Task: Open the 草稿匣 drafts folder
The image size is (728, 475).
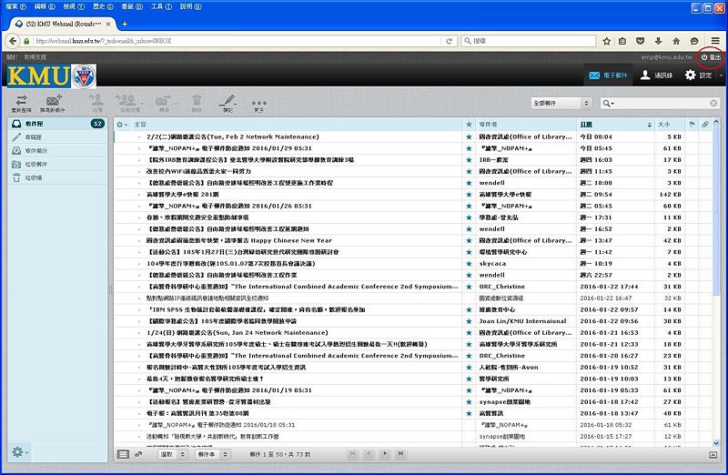Action: coord(57,137)
